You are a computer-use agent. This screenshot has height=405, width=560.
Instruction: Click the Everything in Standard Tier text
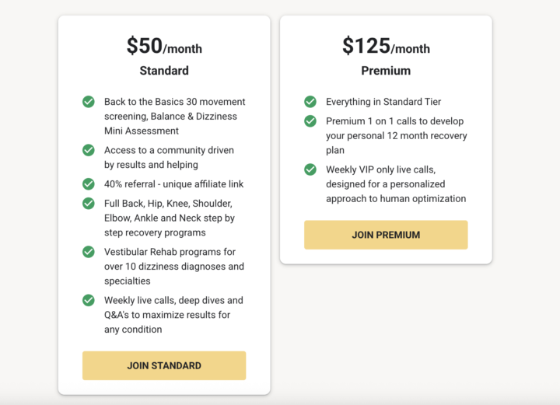[x=383, y=102]
